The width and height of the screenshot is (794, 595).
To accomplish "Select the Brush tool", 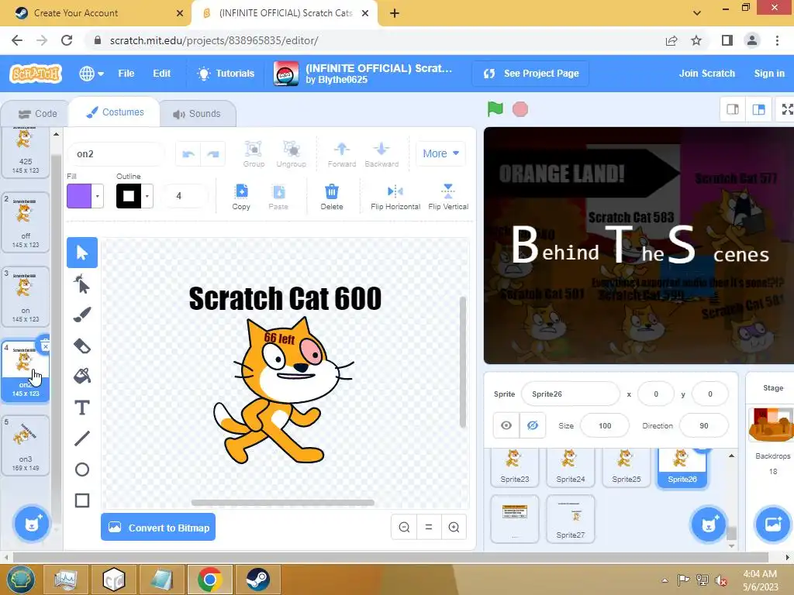I will [82, 315].
